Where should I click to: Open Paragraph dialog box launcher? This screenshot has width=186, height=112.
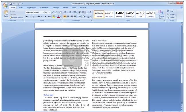(x=91, y=21)
